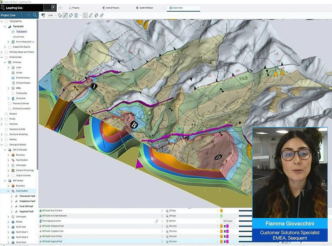
Task: Select Flock Hill Fault in the project tree
Action: [26, 206]
